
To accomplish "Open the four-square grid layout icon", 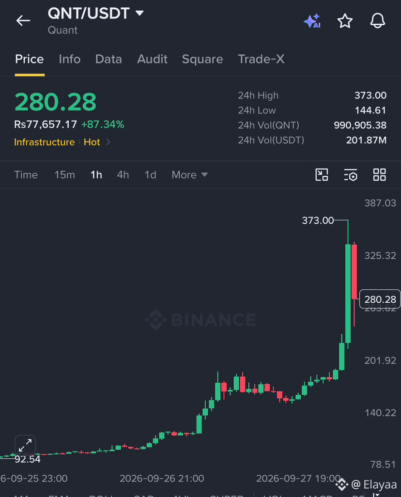I will pos(379,175).
